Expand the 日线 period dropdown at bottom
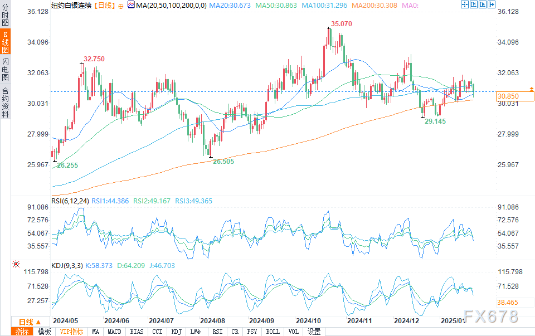The image size is (535, 336). 30,322
